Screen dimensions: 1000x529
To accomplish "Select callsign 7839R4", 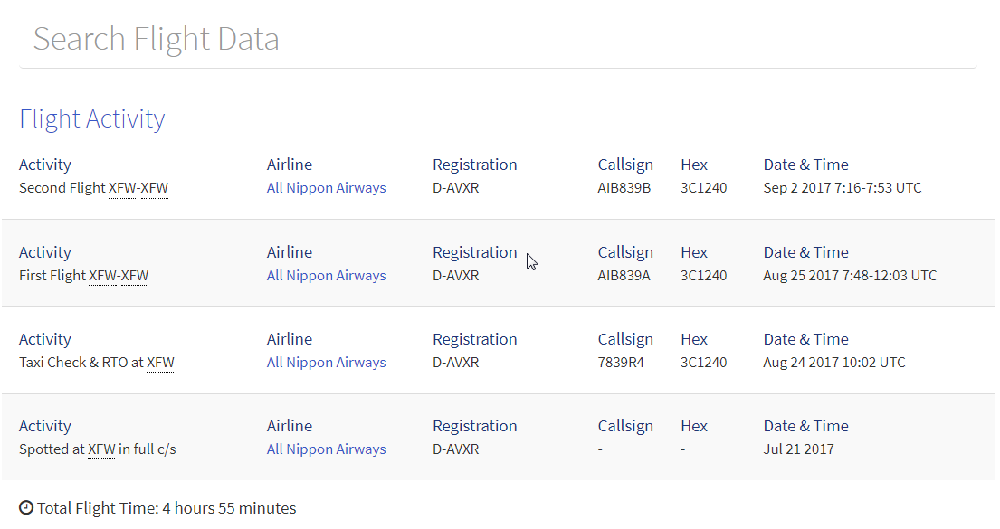I will pyautogui.click(x=622, y=363).
